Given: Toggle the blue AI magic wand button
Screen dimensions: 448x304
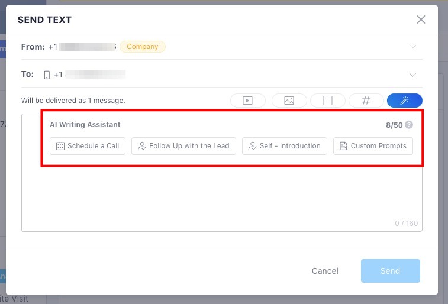Looking at the screenshot, I should click(405, 101).
